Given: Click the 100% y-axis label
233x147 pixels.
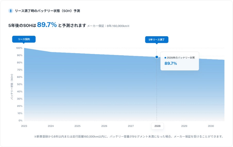Looking at the screenshot, I should (x=19, y=48).
